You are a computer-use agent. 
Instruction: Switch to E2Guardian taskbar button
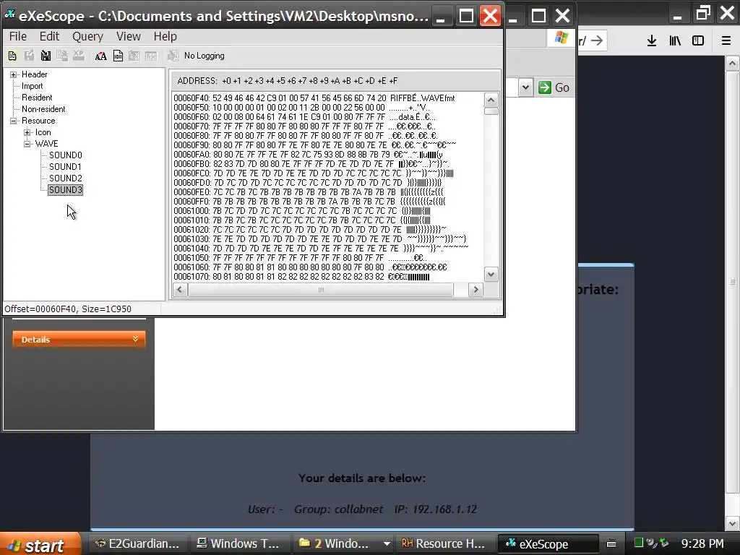pos(137,543)
